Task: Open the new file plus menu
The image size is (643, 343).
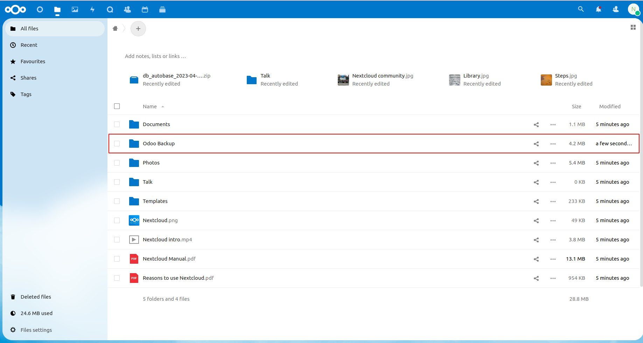Action: (138, 29)
